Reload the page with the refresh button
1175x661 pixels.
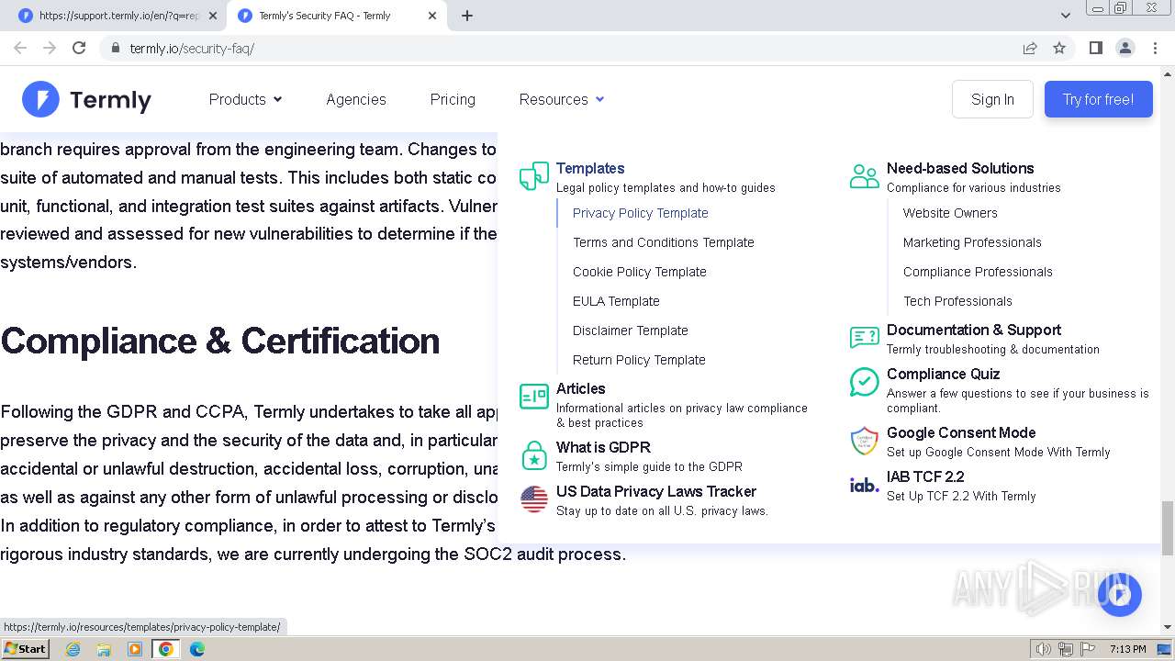point(79,48)
